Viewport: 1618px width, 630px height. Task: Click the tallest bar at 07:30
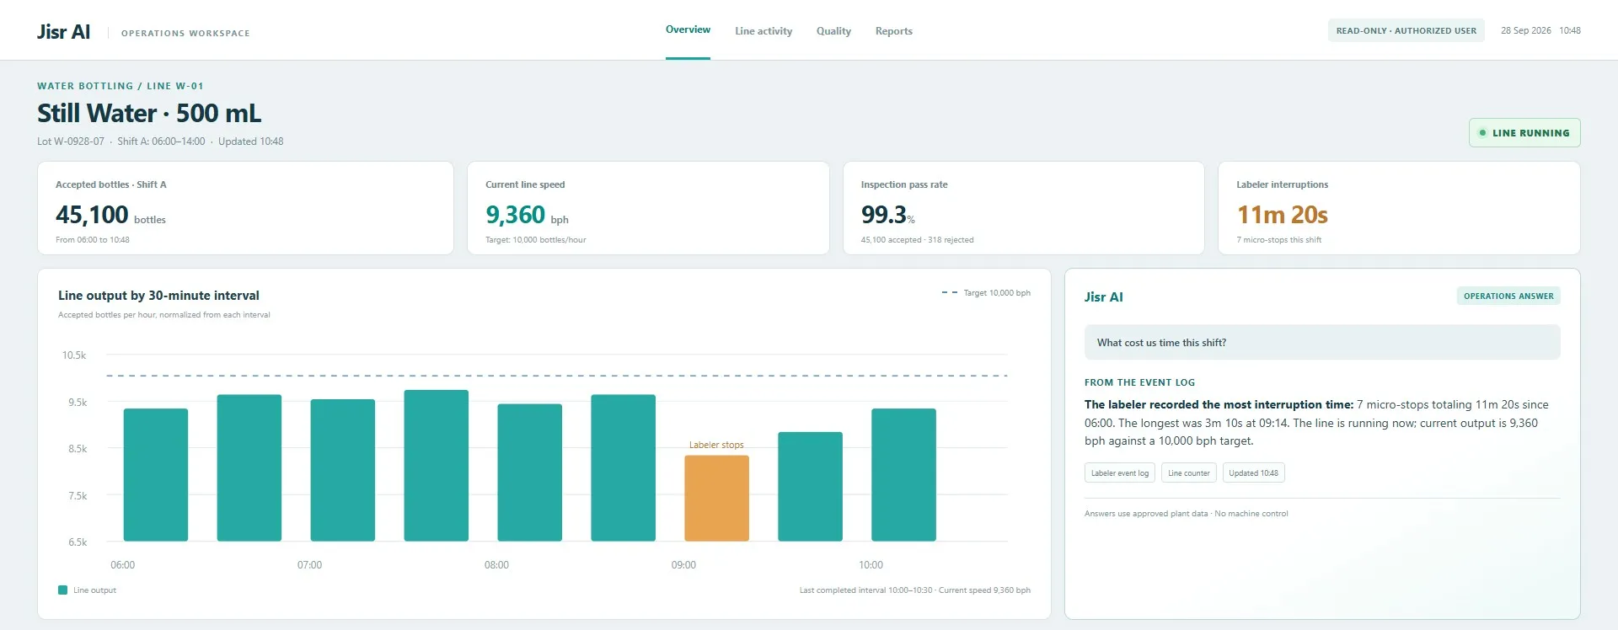click(x=437, y=465)
